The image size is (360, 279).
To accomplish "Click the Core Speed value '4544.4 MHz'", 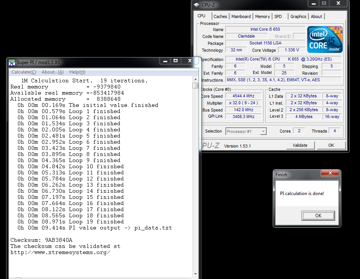I will [243, 96].
